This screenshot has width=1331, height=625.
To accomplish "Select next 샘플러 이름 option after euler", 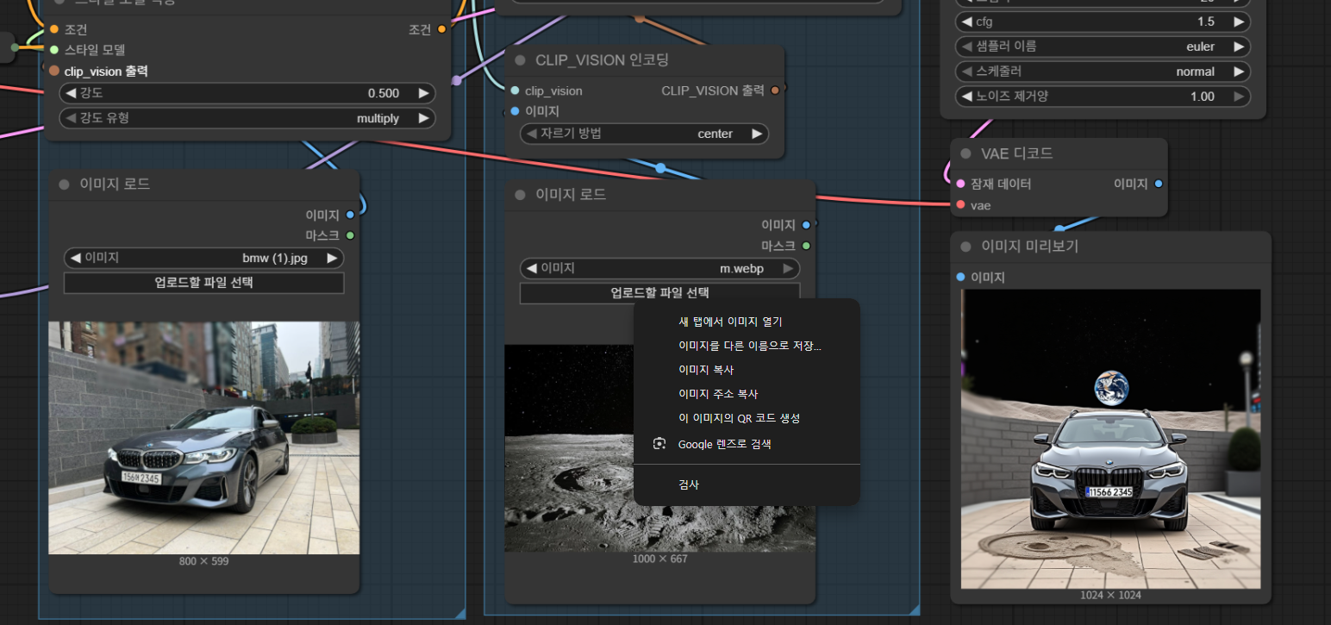I will point(1238,47).
